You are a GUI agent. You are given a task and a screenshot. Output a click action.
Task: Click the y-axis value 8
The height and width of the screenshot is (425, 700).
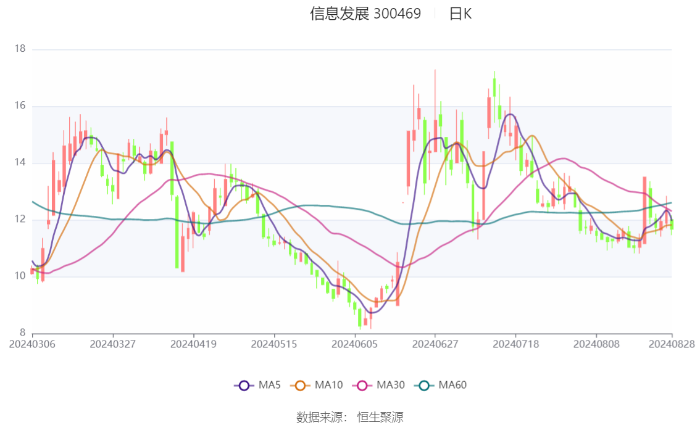(x=22, y=332)
